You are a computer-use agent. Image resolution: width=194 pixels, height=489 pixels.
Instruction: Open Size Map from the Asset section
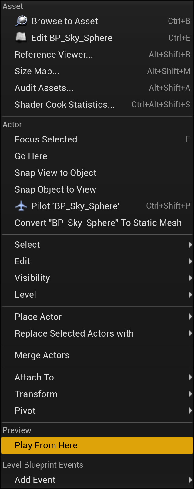coord(37,71)
